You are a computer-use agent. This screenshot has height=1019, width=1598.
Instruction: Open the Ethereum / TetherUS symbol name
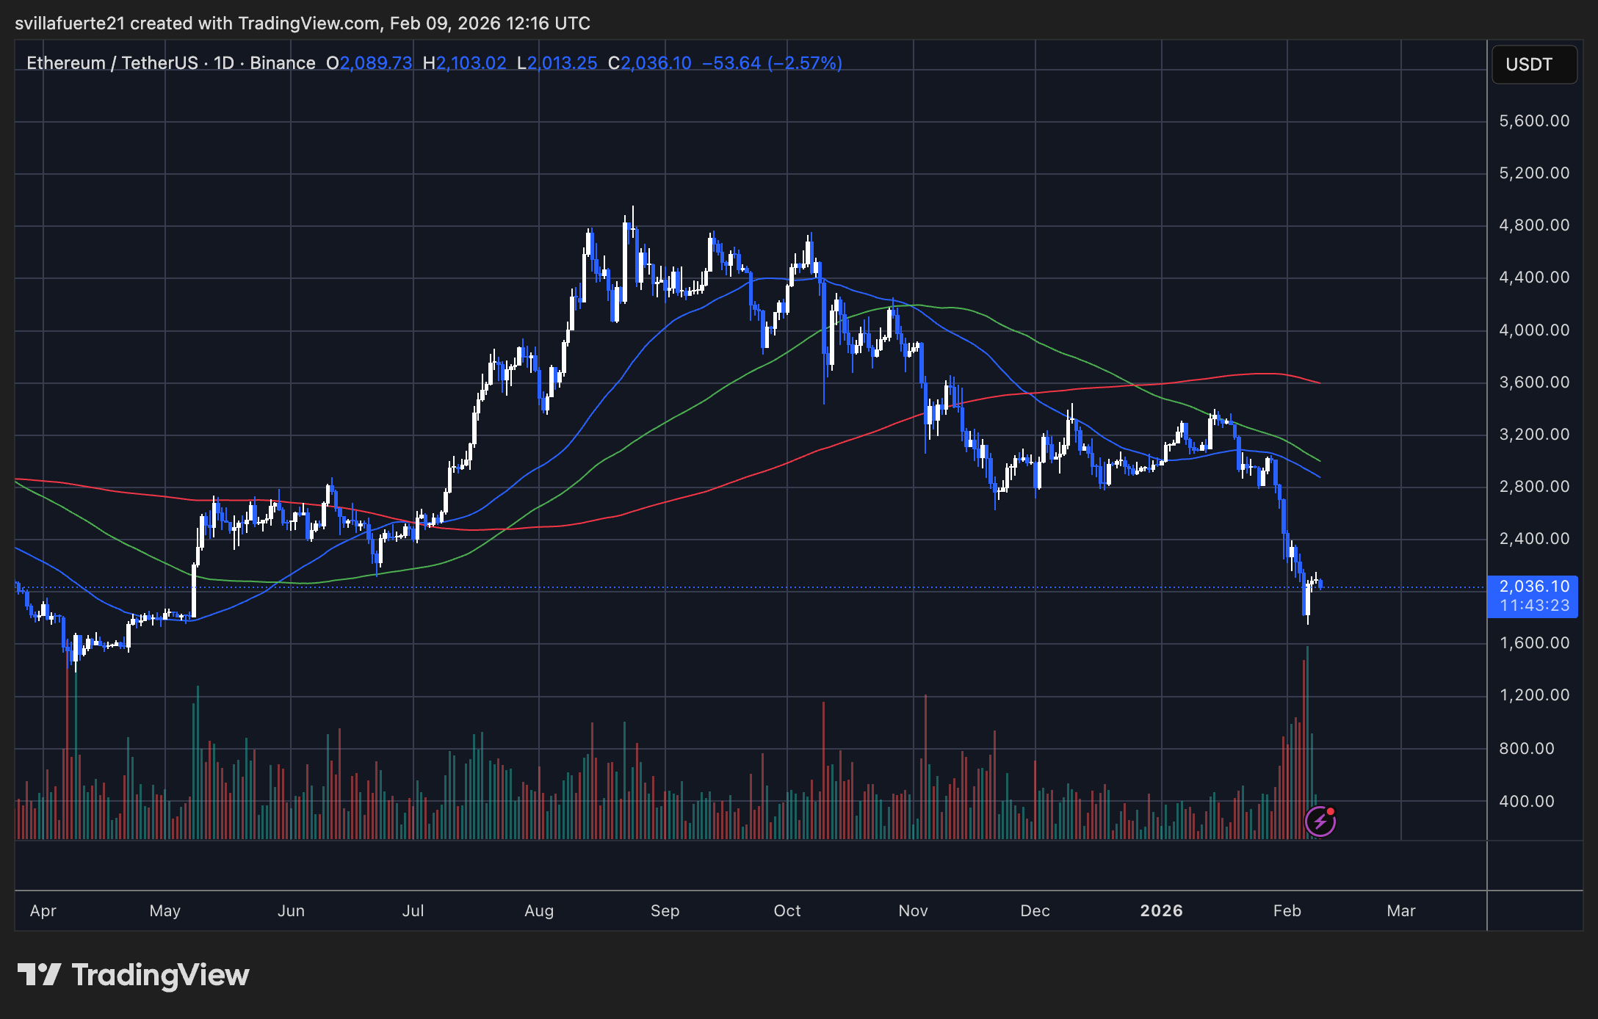click(114, 63)
